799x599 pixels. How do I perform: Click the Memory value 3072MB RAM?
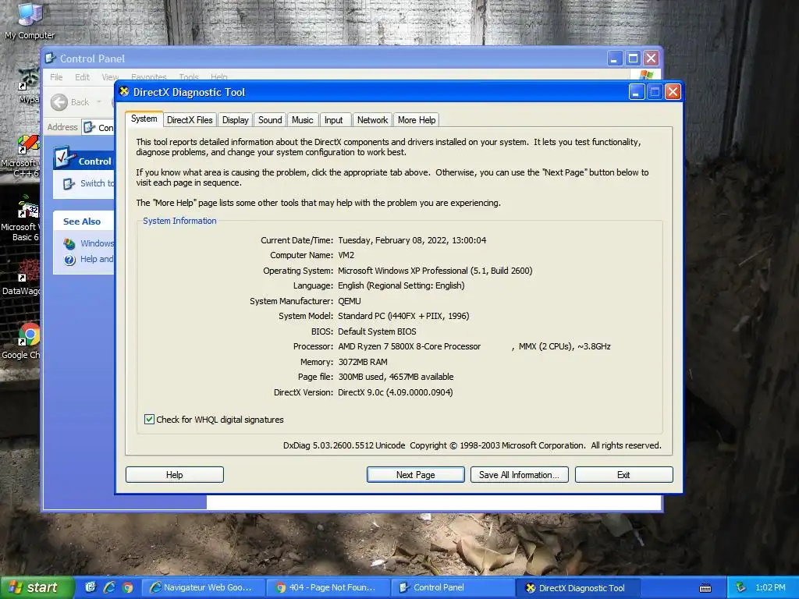coord(363,362)
